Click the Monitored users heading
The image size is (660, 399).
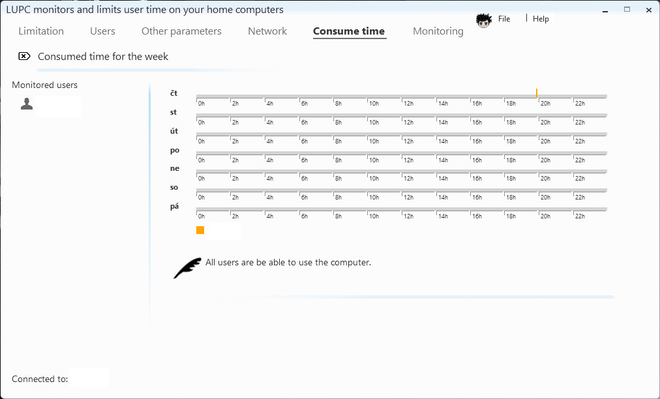(44, 85)
